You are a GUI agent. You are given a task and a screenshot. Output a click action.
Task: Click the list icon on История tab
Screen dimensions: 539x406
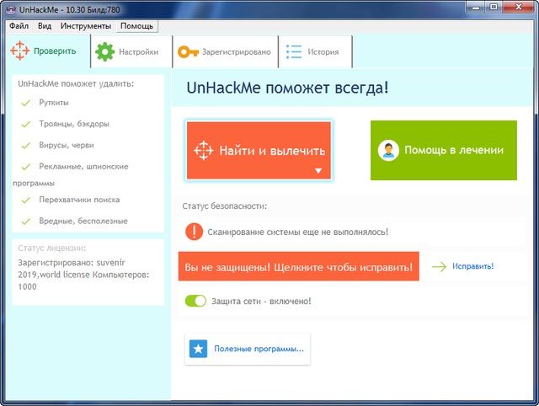point(294,52)
